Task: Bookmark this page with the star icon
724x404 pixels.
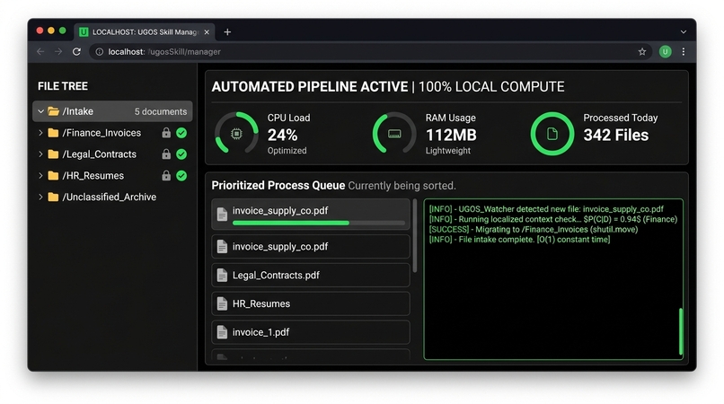Action: [642, 52]
